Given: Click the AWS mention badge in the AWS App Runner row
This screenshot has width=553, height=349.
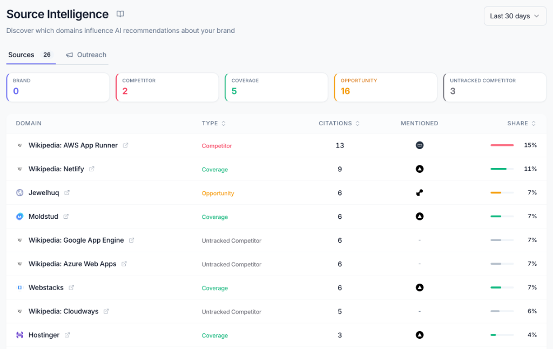Looking at the screenshot, I should click(x=420, y=145).
